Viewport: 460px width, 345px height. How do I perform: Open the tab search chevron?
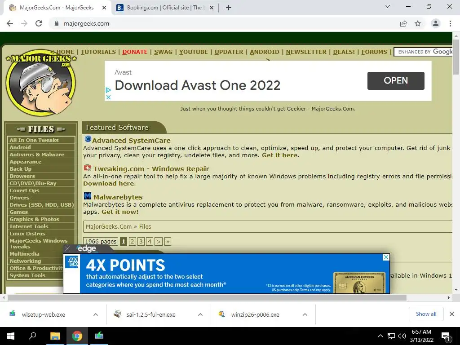pos(388,6)
